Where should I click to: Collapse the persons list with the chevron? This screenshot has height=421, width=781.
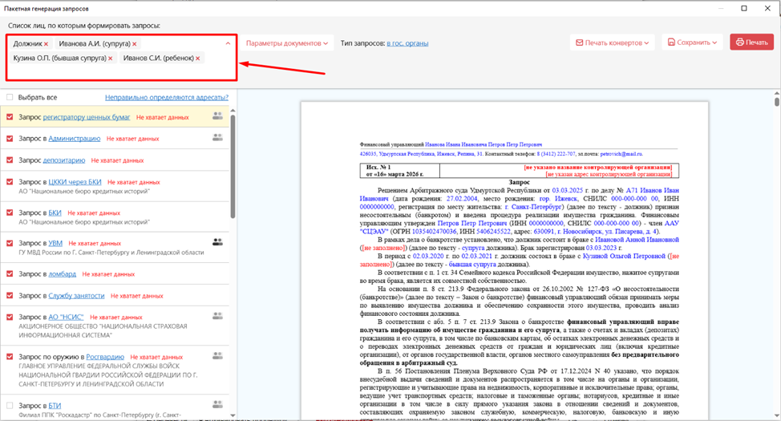tap(228, 43)
